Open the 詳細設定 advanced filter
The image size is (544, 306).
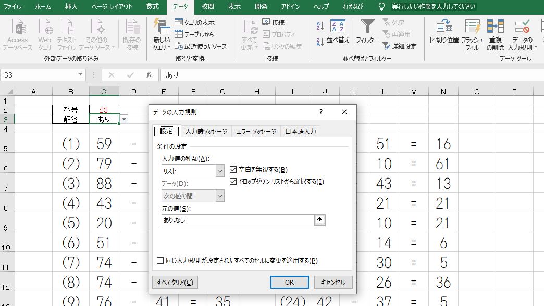tap(400, 46)
